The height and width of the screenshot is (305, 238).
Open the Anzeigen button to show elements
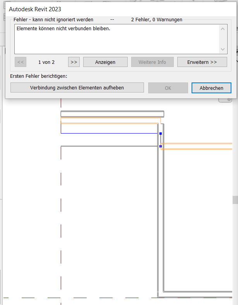click(x=105, y=62)
